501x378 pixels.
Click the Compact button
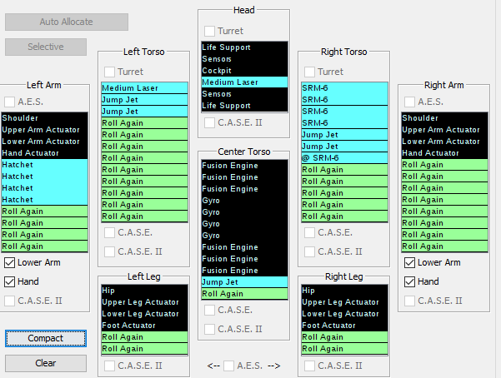coord(46,338)
